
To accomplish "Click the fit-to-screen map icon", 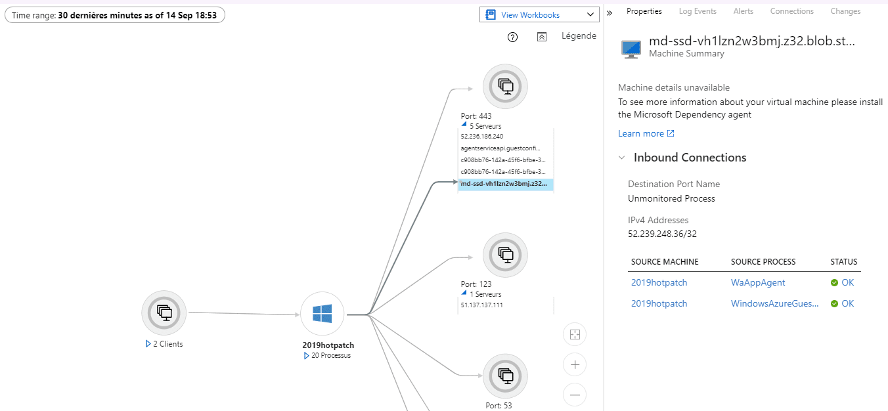I will click(575, 334).
